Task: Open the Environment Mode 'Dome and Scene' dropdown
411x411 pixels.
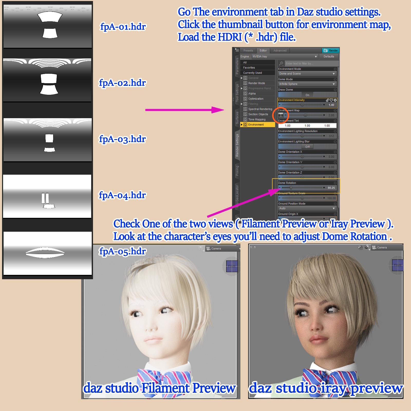Action: (307, 74)
